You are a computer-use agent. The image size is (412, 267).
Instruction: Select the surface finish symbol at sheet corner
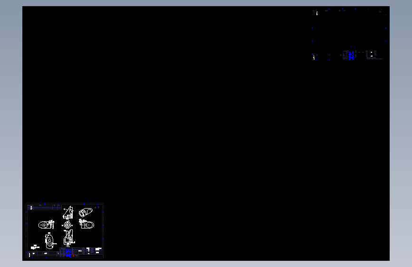[97, 207]
